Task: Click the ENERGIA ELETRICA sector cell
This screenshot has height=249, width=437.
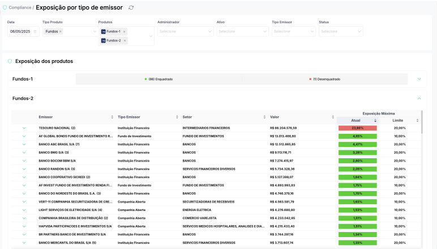Action: coord(197,210)
